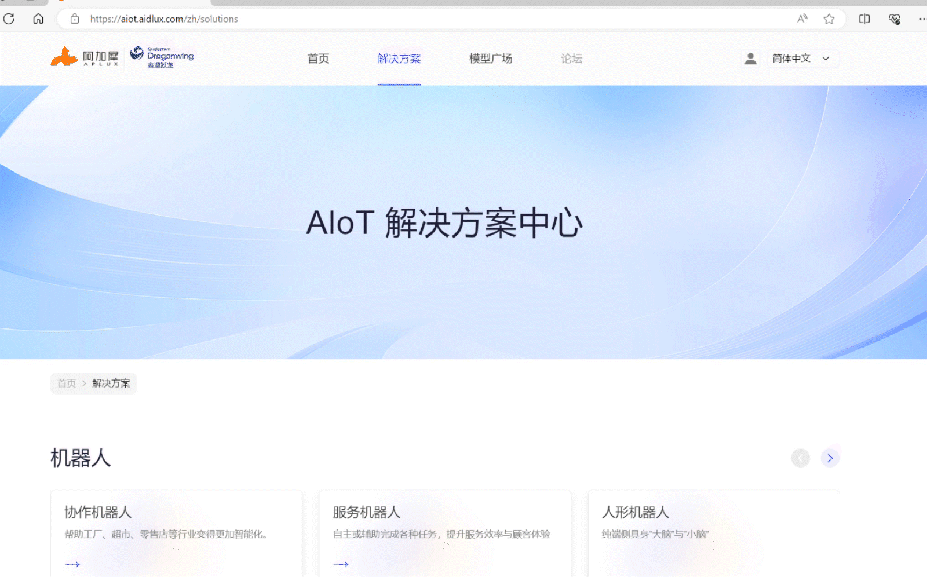The height and width of the screenshot is (577, 927).
Task: Go to the 首页 navigation tab
Action: tap(318, 59)
